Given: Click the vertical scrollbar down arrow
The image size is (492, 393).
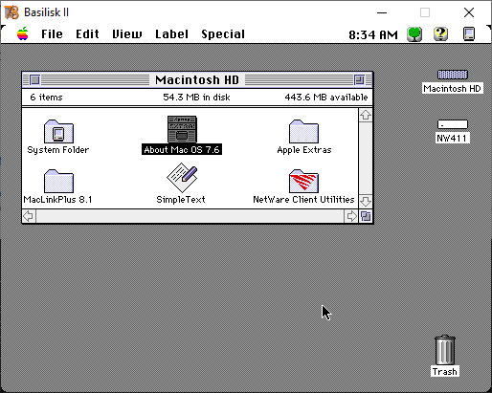Looking at the screenshot, I should pyautogui.click(x=366, y=201).
